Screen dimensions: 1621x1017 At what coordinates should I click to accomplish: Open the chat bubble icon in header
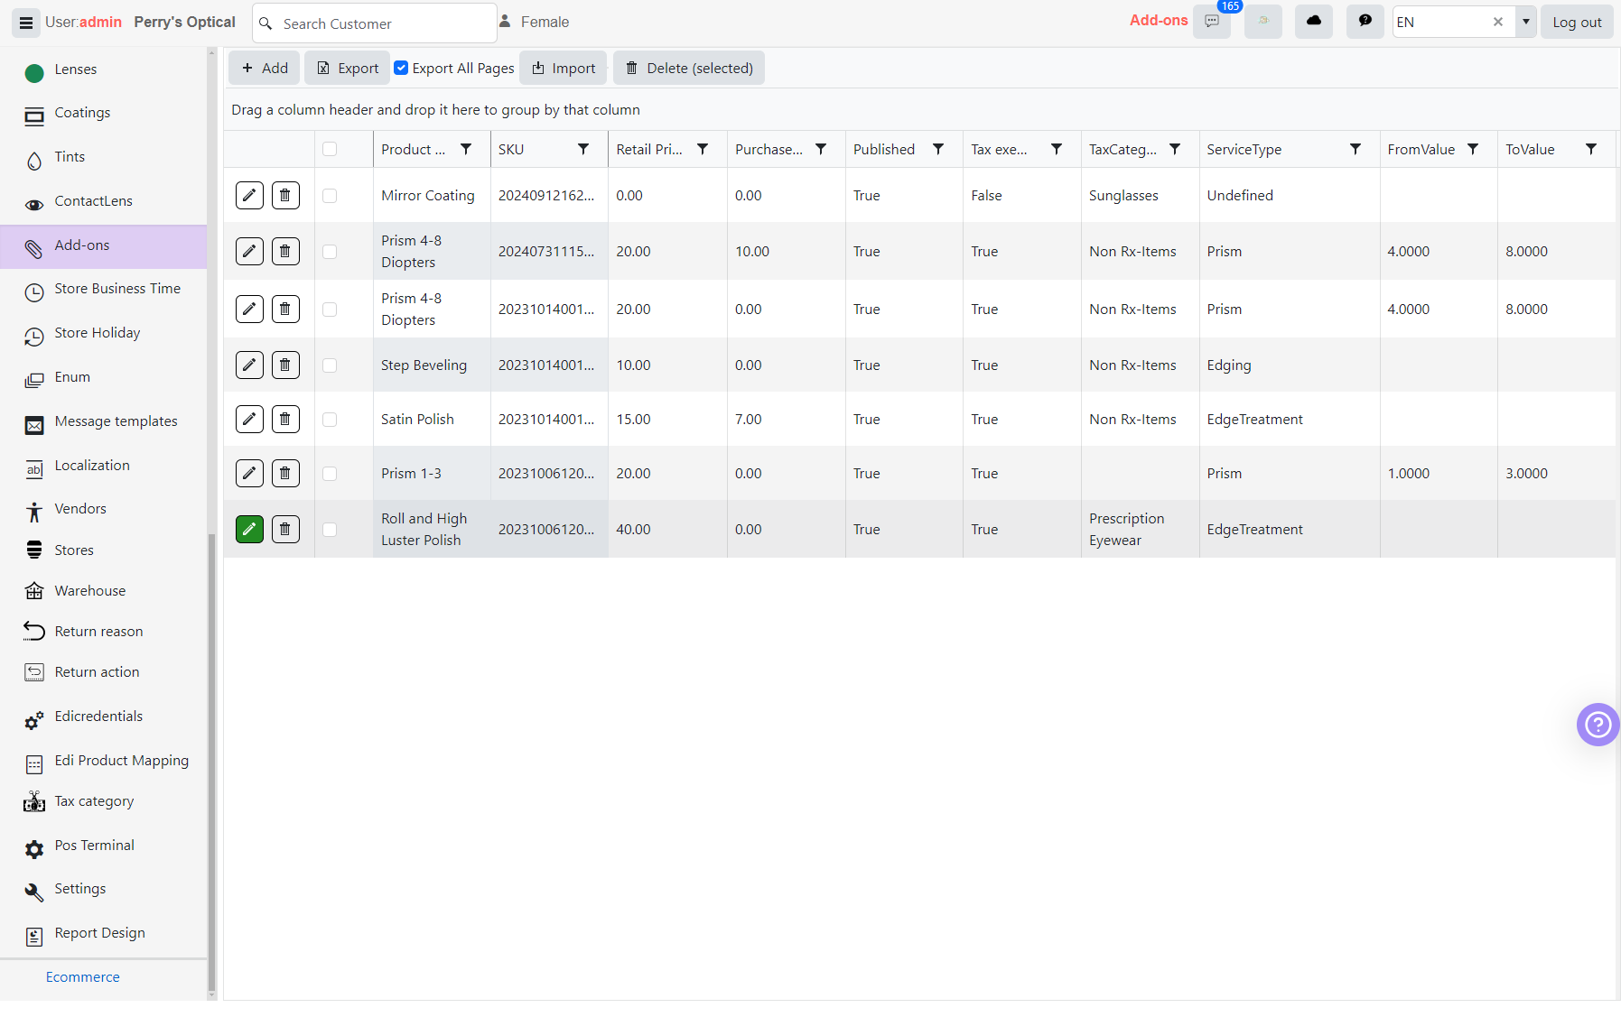1365,22
